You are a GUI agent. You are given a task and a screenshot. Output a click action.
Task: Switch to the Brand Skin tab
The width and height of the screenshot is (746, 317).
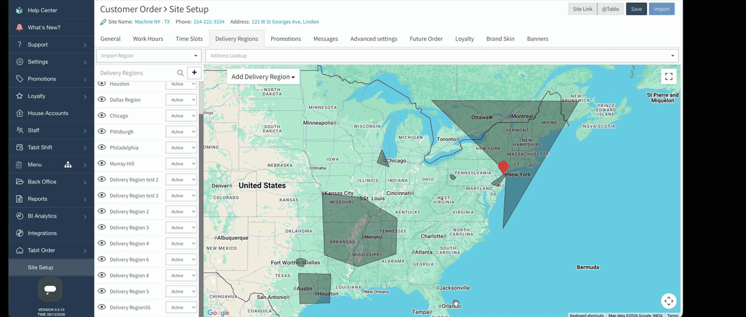[500, 39]
